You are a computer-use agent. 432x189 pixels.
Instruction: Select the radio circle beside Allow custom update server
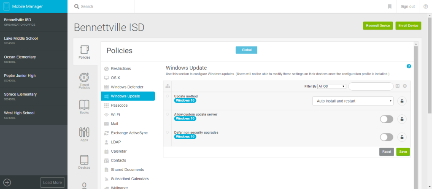point(167,114)
